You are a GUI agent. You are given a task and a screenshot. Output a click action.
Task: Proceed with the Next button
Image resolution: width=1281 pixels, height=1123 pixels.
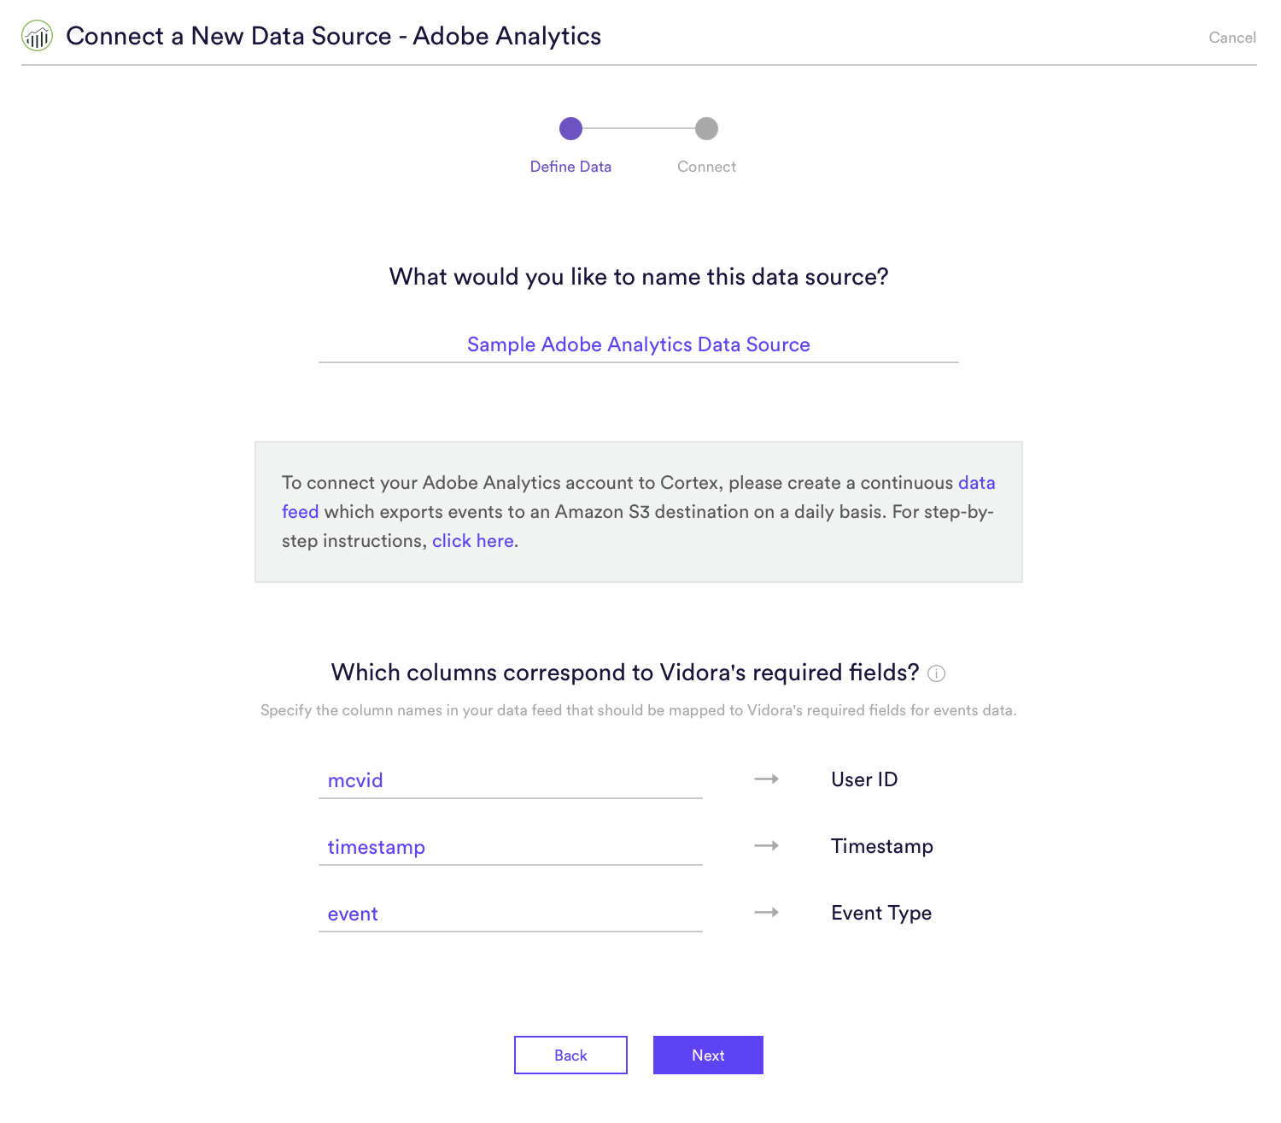(x=708, y=1055)
